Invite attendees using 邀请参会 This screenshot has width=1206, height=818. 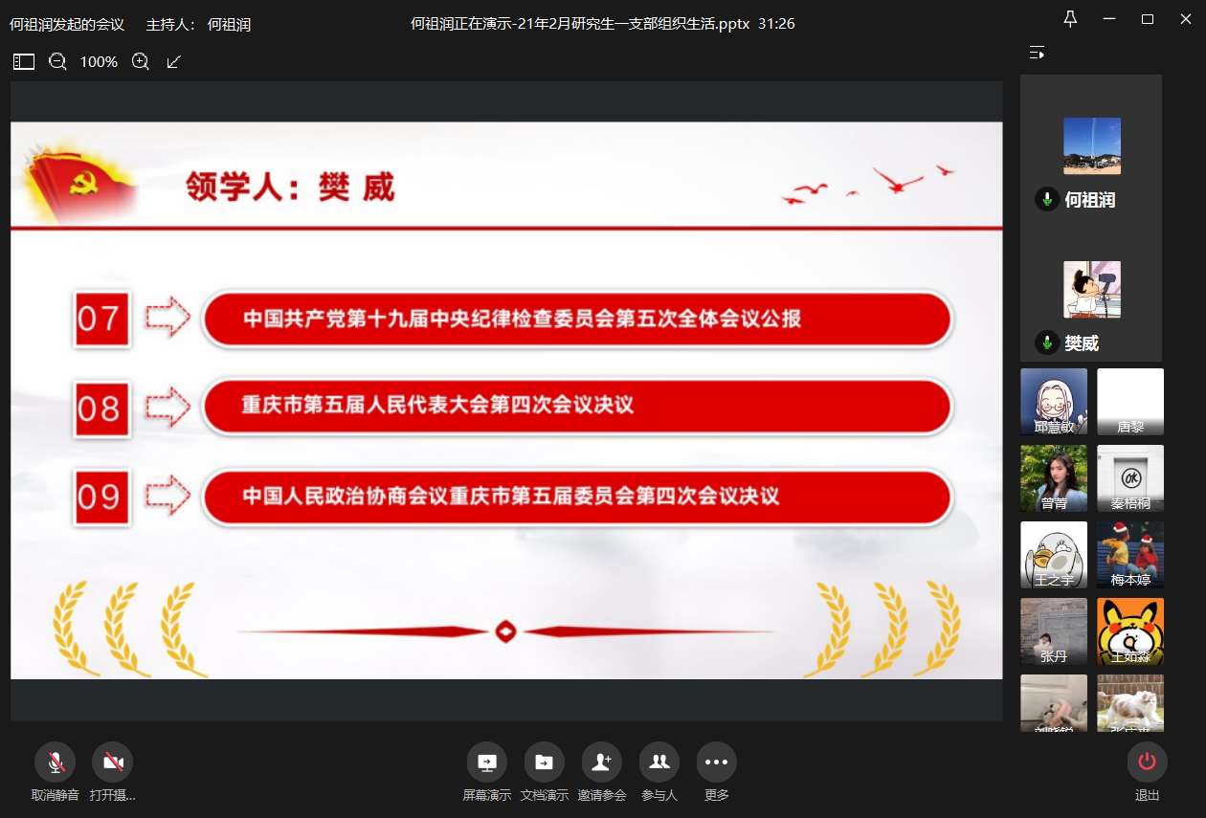[601, 763]
